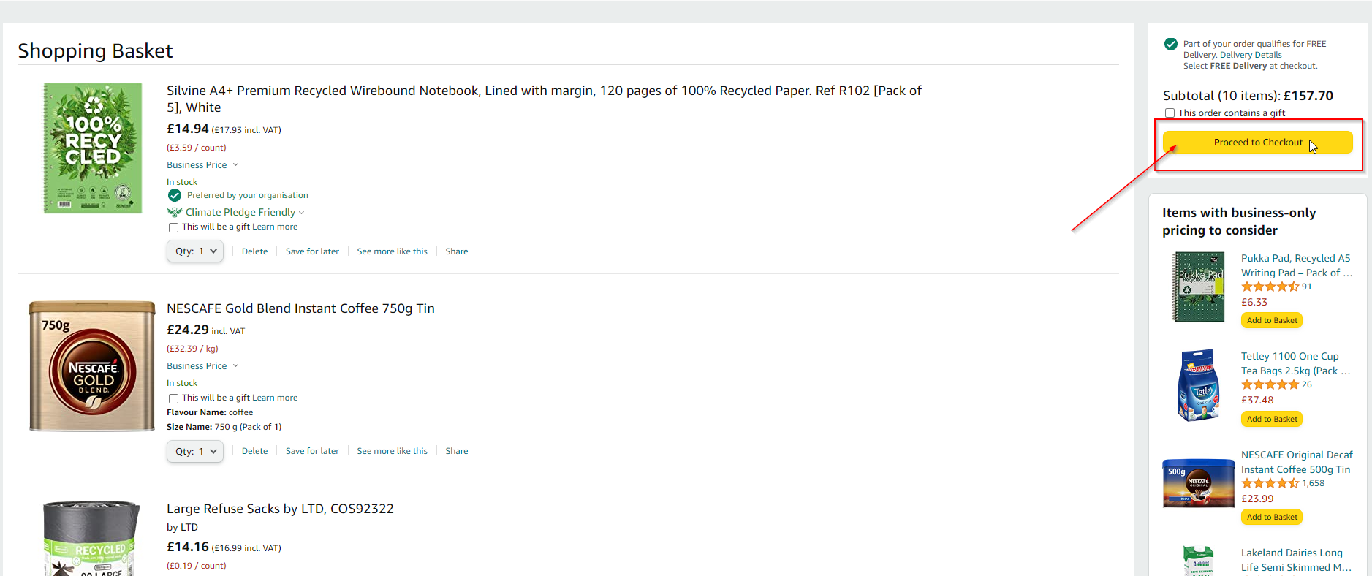Open Delivery Details link in sidebar
This screenshot has width=1372, height=576.
click(1251, 55)
